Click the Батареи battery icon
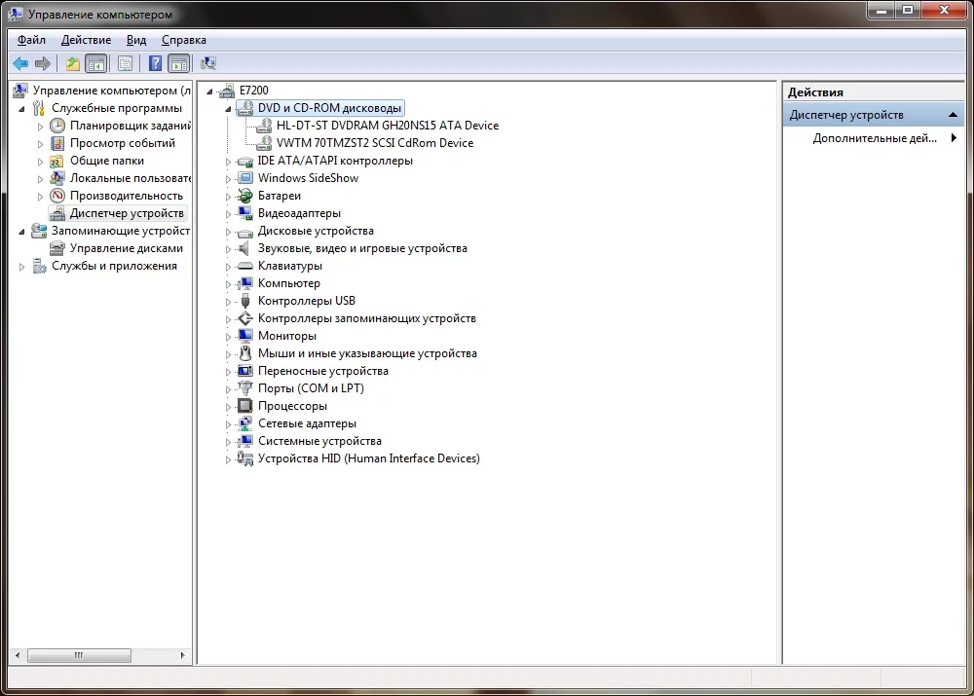 246,196
